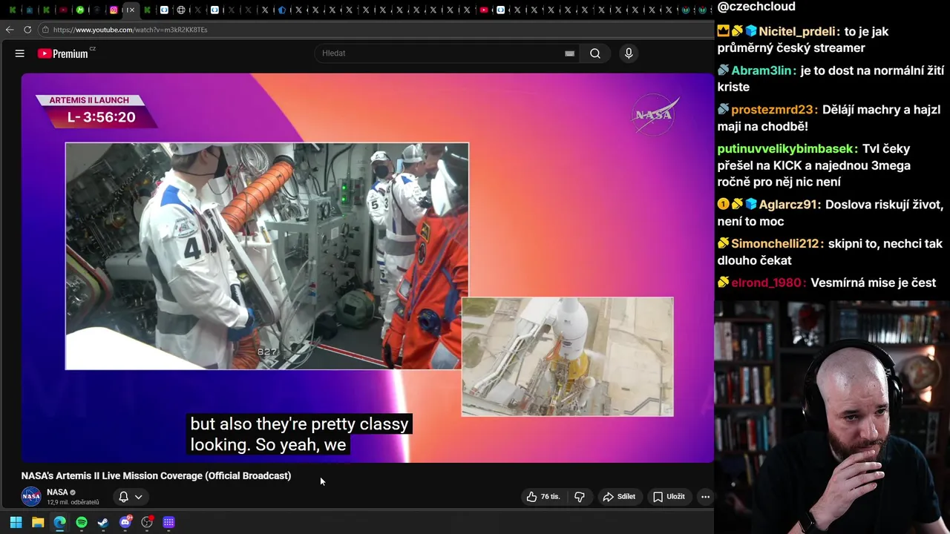Click the streamer webcam feed
This screenshot has height=534, width=950.
pos(832,417)
